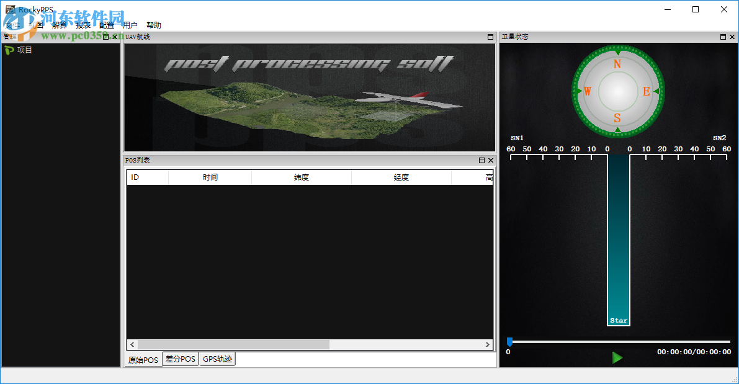Close the 卫星状态 panel
Viewport: 739px width, 384px height.
[732, 37]
